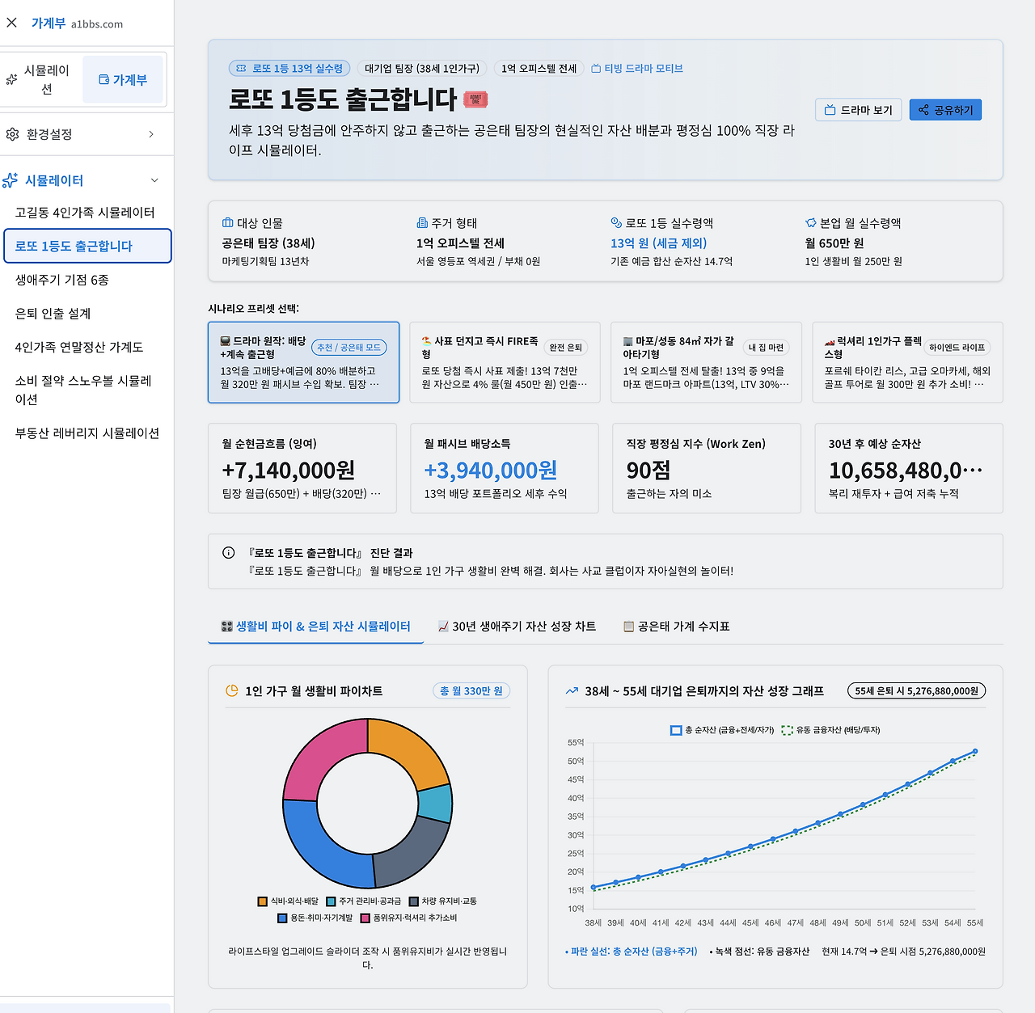Click the 대상 인물 briefcase icon
The image size is (1035, 1013).
pyautogui.click(x=227, y=223)
